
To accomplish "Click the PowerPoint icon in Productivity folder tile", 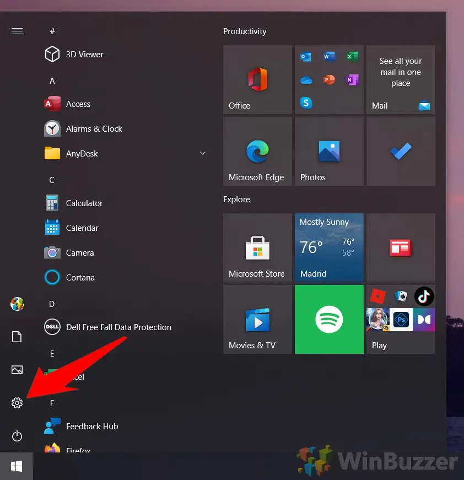I will tap(329, 80).
